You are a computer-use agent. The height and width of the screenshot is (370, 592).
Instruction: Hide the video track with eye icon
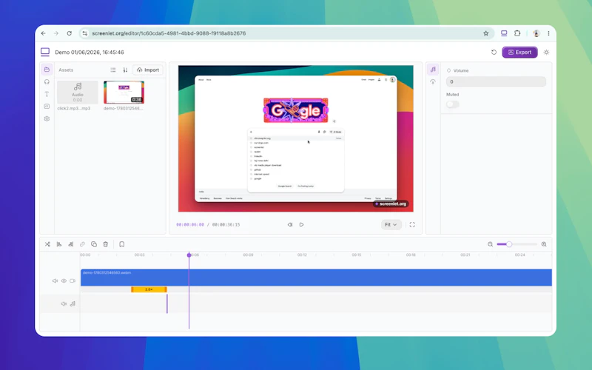pos(64,281)
